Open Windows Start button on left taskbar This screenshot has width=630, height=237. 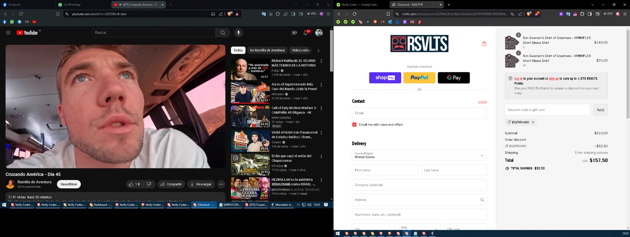point(4,205)
